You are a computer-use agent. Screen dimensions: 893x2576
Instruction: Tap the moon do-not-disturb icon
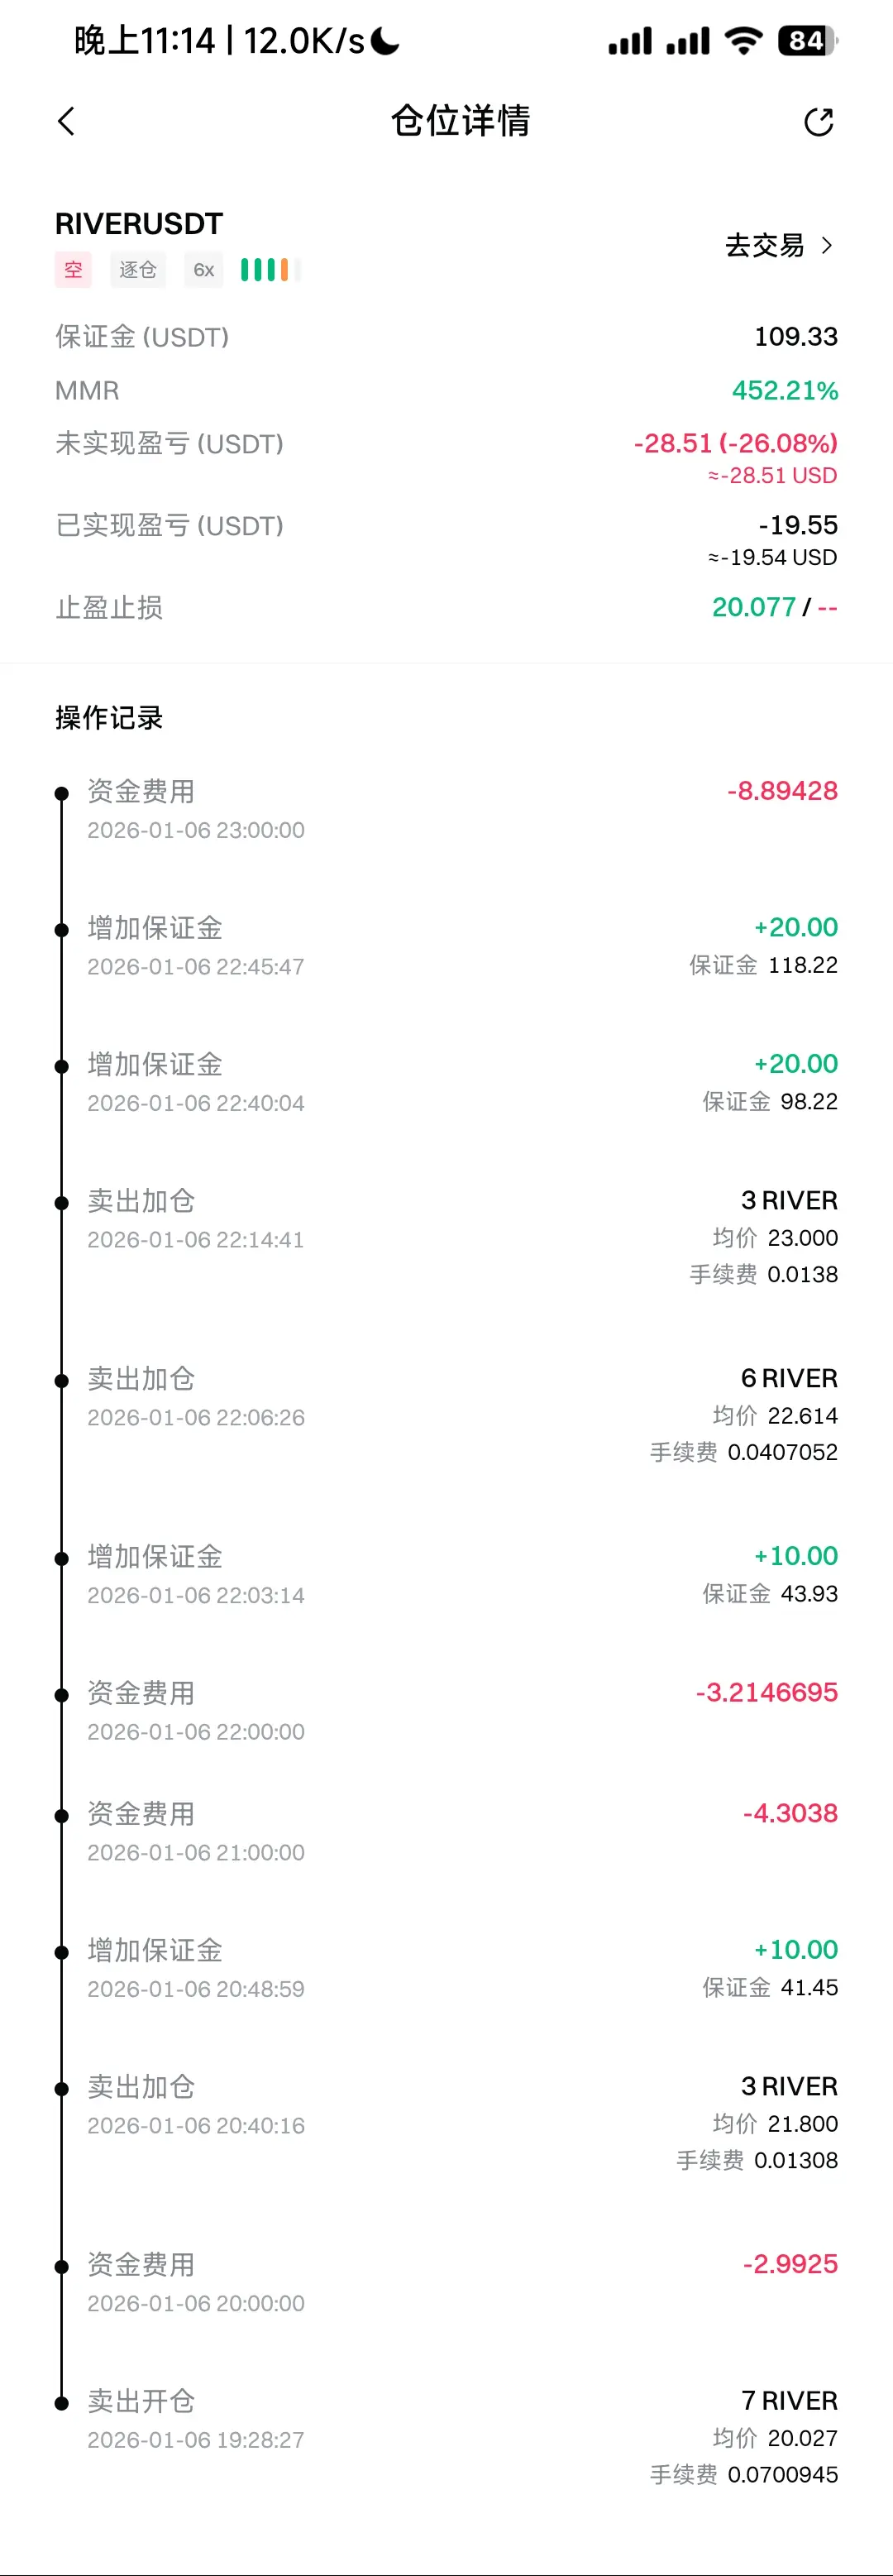tap(385, 41)
